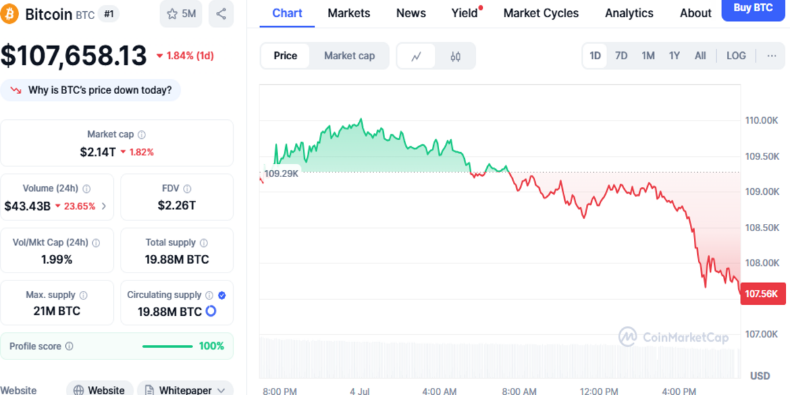Switch to line chart icon
Image resolution: width=790 pixels, height=395 pixels.
[x=416, y=56]
